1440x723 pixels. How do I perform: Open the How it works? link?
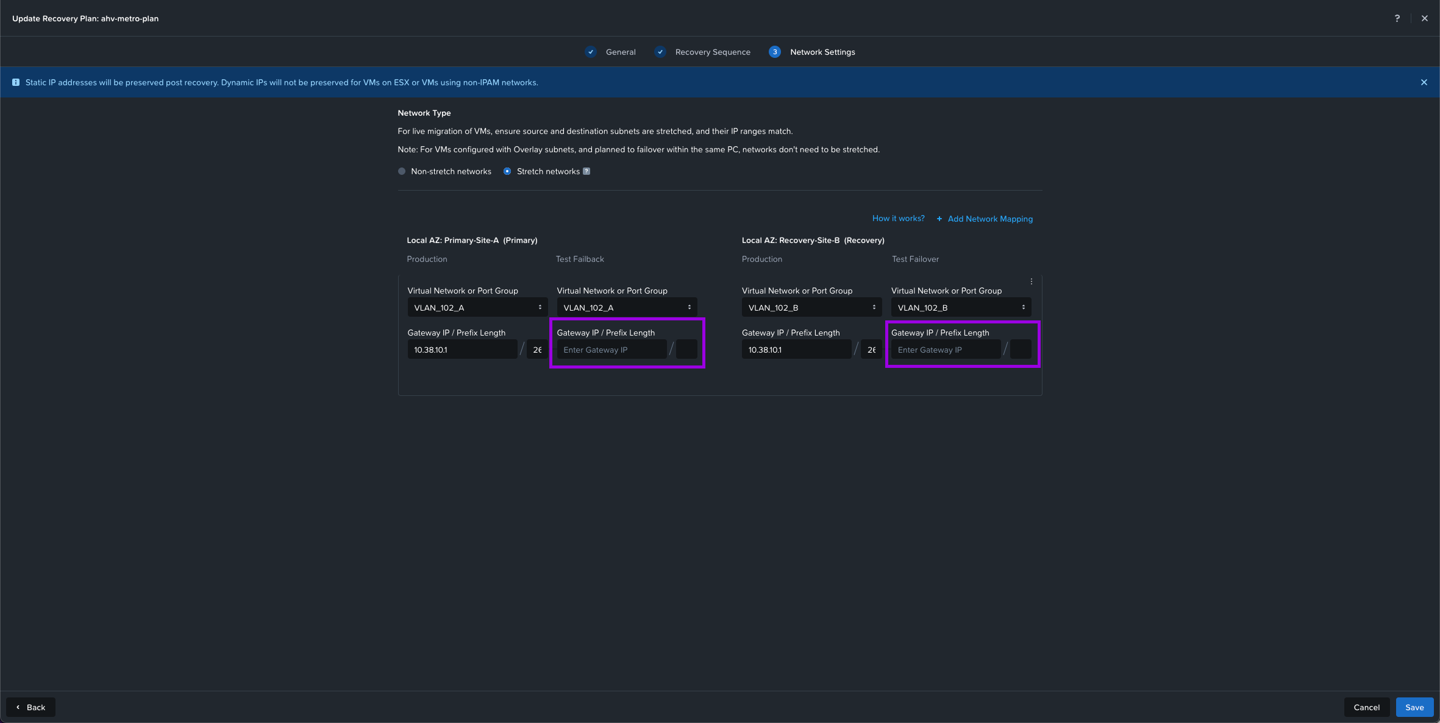pos(898,218)
